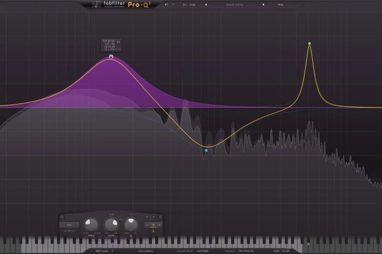Go to the next preset with the right arrow

pyautogui.click(x=264, y=4)
